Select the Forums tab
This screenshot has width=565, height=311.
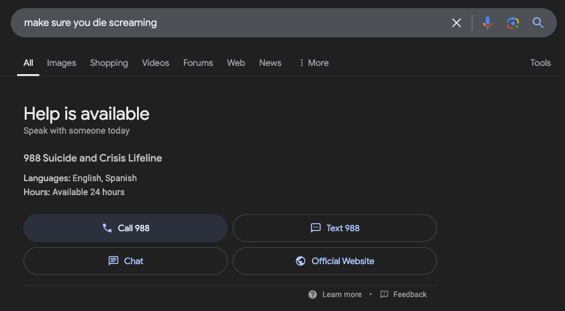point(198,63)
